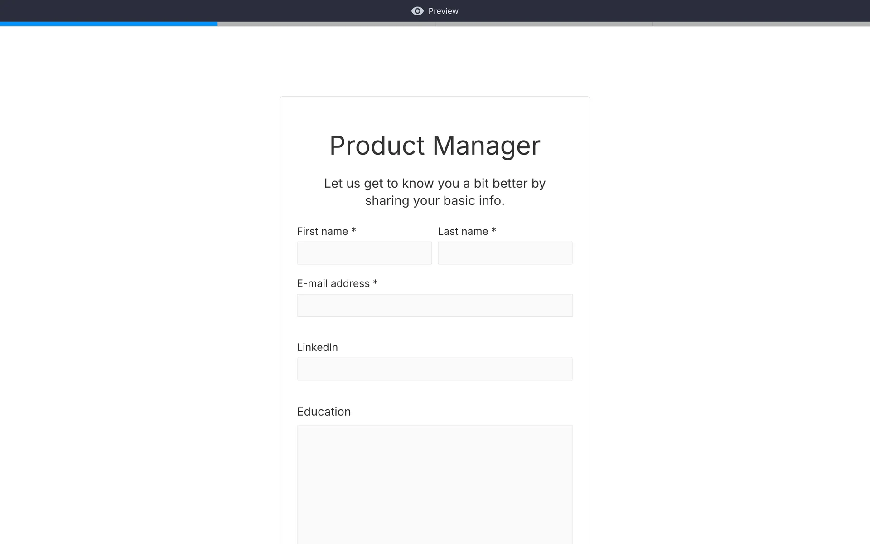Click the asterisk next to E-mail address
Image resolution: width=870 pixels, height=544 pixels.
tap(375, 282)
